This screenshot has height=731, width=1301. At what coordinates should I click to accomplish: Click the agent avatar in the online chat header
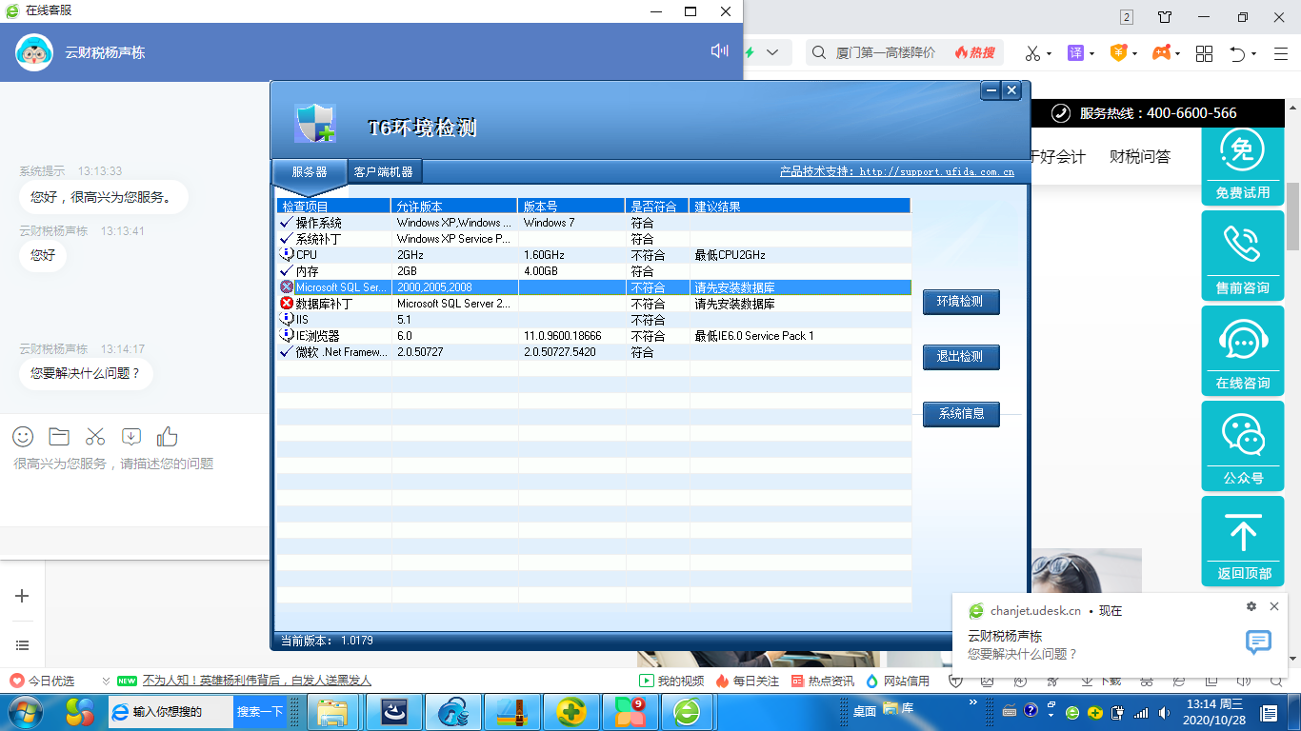(34, 52)
